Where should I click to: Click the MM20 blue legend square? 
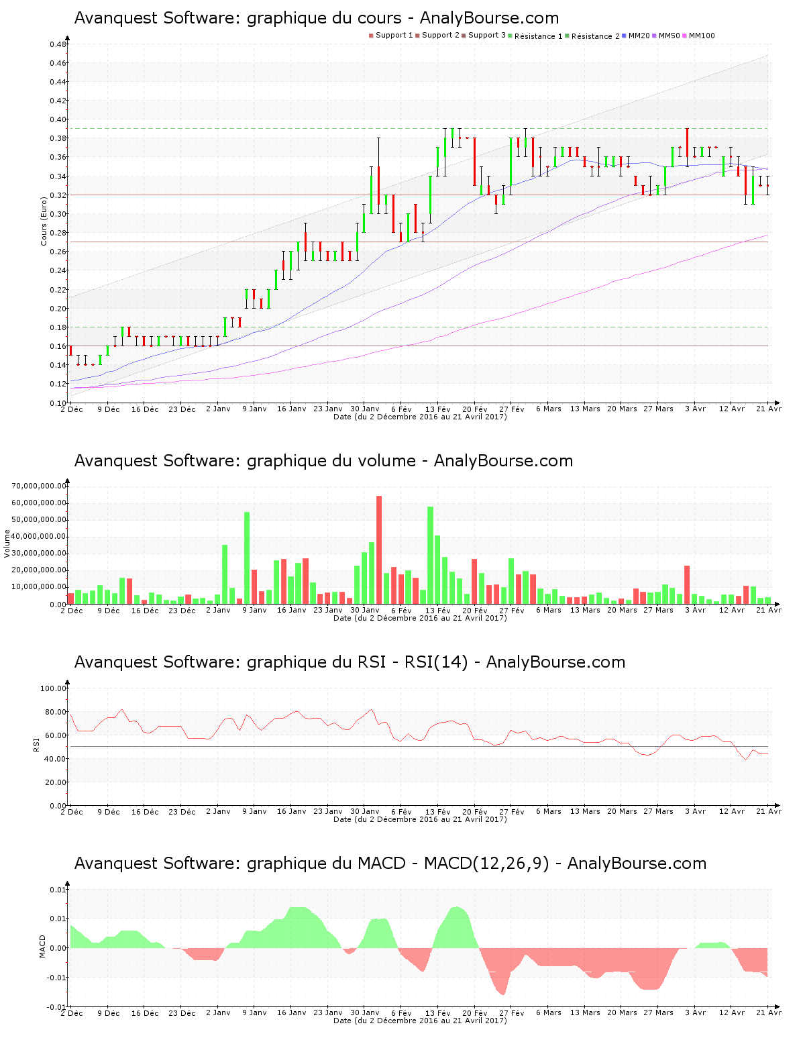(625, 36)
